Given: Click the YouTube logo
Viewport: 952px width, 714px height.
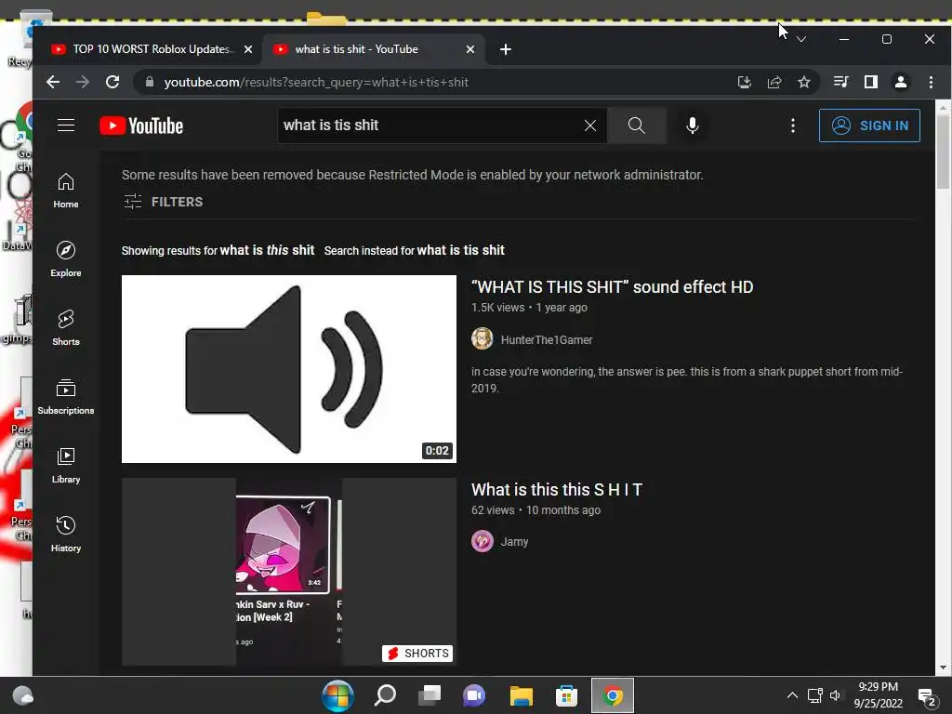Looking at the screenshot, I should 141,126.
